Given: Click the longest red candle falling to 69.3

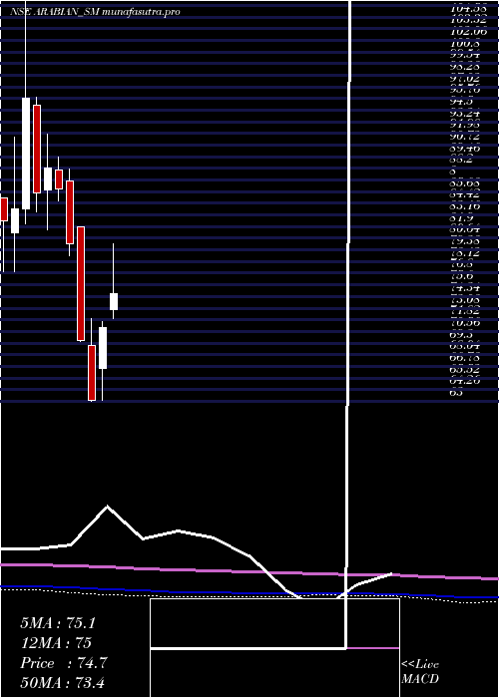Looking at the screenshot, I should 81,283.
